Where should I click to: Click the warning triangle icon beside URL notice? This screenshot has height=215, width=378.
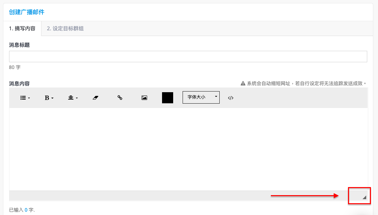[243, 83]
